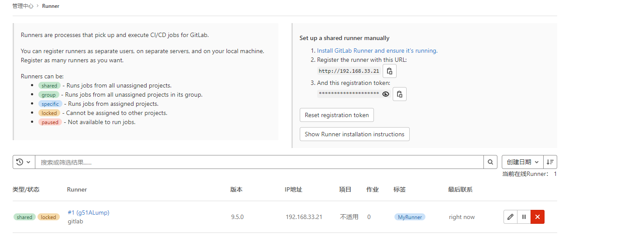The image size is (627, 246).
Task: Edit runner #1 with pencil icon
Action: point(511,217)
